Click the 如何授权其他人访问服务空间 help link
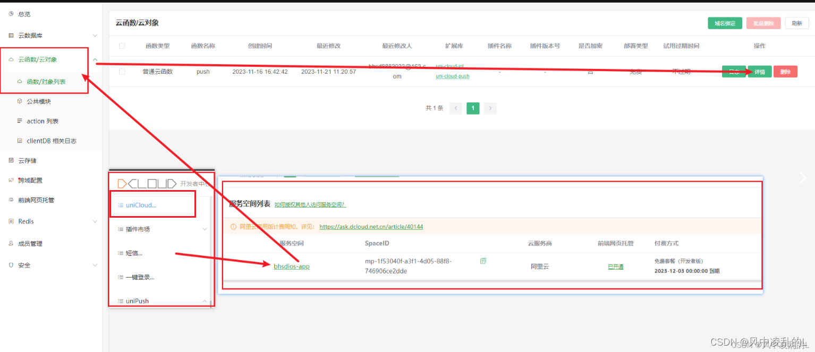Screen dimensions: 815x352 [x=310, y=204]
